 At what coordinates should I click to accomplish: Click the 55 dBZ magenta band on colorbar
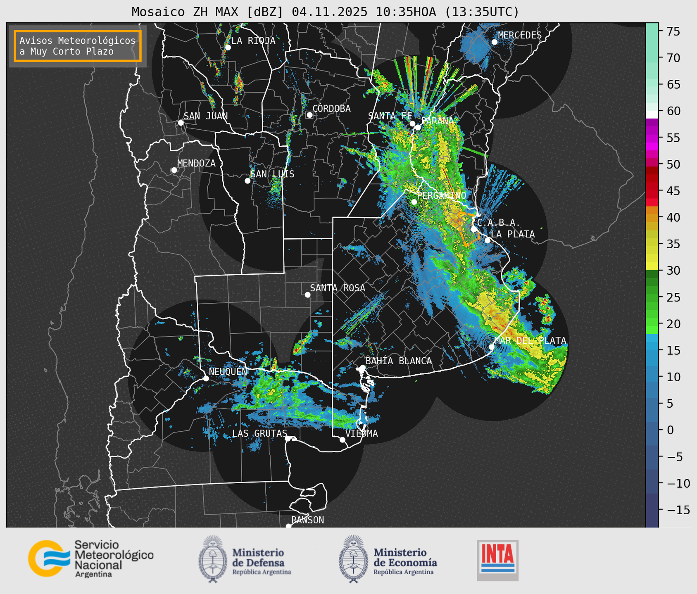click(x=652, y=138)
